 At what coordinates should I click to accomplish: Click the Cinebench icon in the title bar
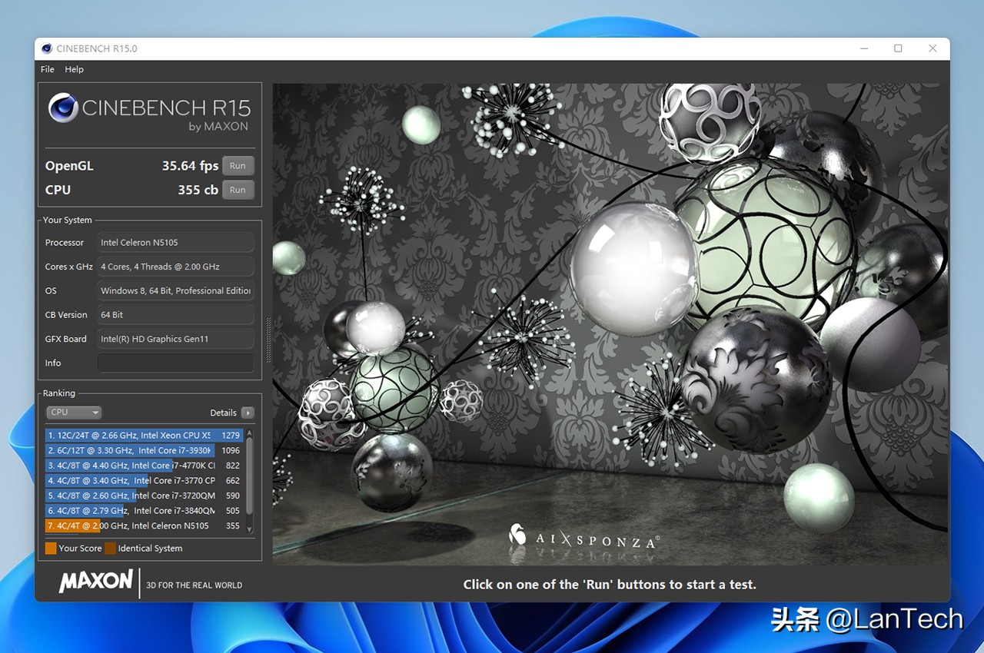click(x=46, y=48)
